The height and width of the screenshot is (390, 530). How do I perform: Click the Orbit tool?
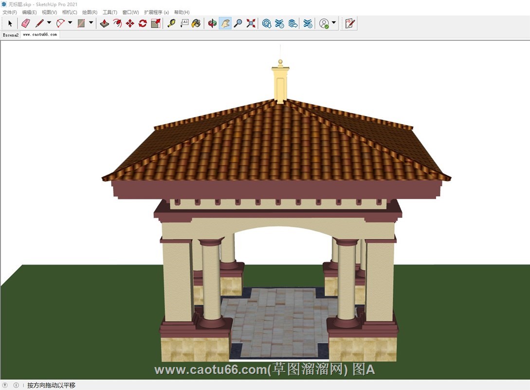click(x=212, y=23)
